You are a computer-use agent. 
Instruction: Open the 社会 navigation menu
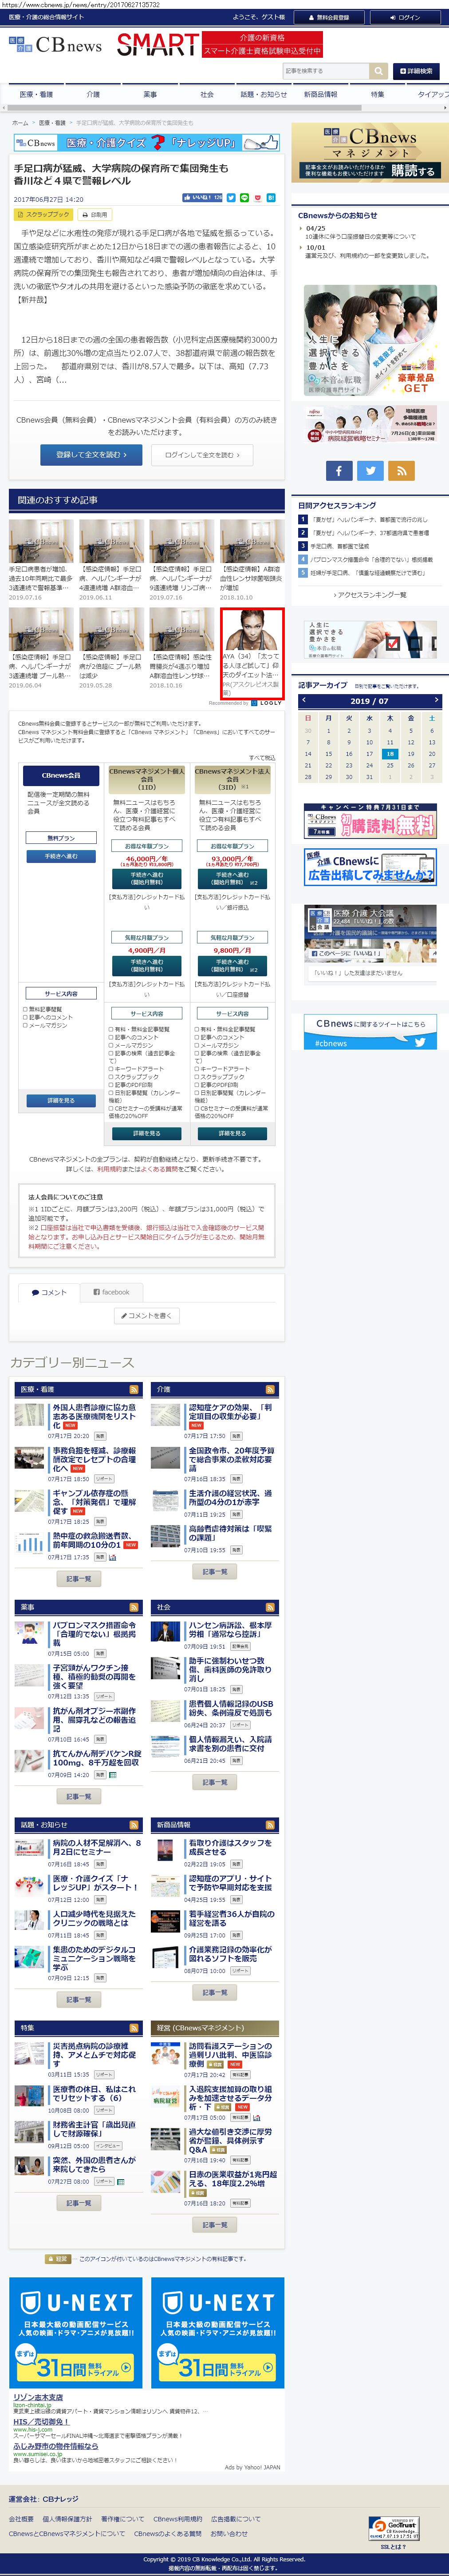tap(207, 94)
